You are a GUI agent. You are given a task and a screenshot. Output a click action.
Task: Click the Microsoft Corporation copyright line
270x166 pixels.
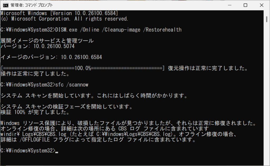[x=64, y=19]
